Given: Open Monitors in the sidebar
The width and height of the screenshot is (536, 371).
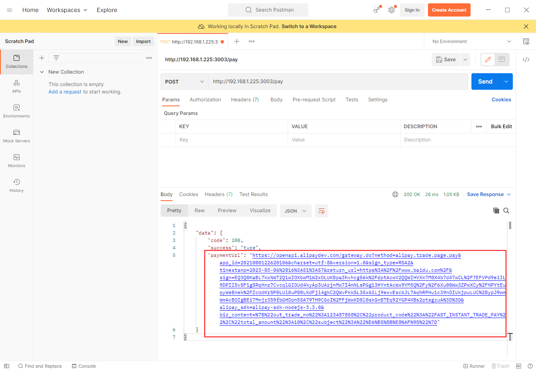Looking at the screenshot, I should point(17,161).
